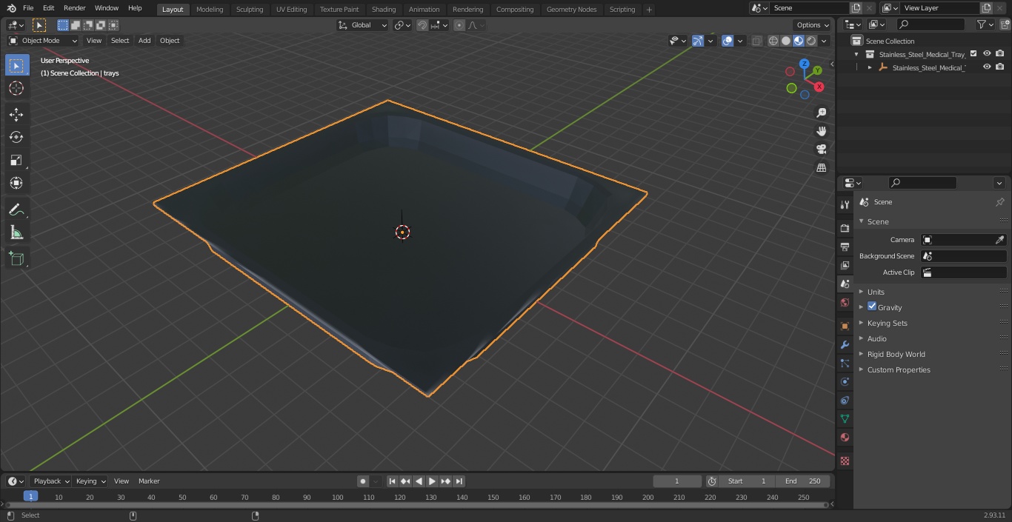Open the Particles properties tab
The image size is (1012, 522).
[x=845, y=364]
